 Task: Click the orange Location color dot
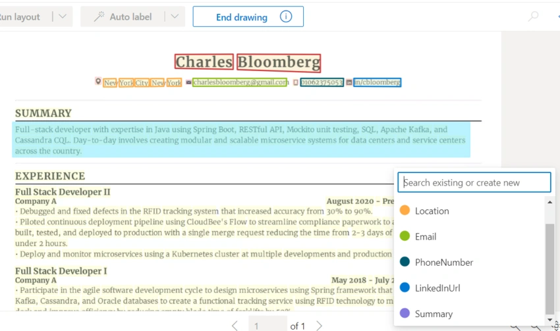coord(405,210)
